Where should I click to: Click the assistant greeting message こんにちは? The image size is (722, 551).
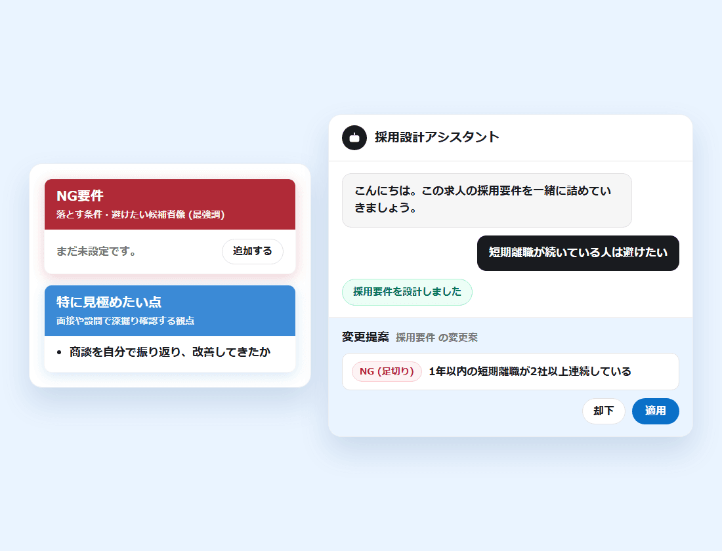(487, 200)
